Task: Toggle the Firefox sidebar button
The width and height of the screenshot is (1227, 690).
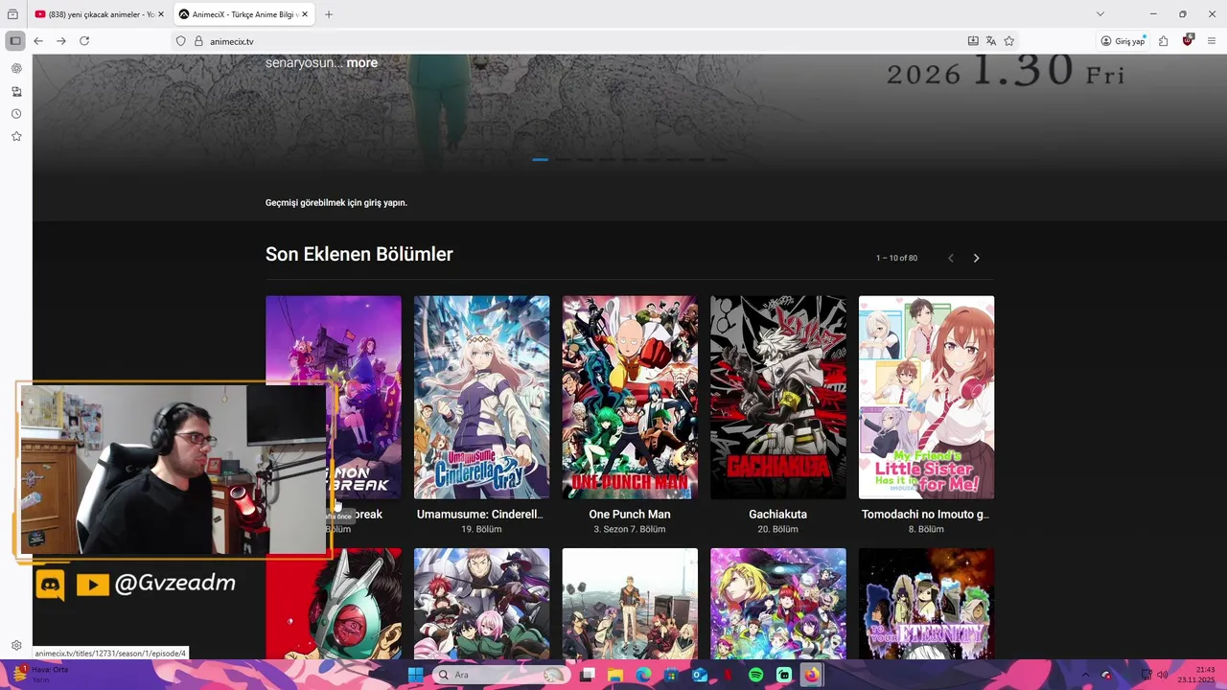Action: pos(15,41)
